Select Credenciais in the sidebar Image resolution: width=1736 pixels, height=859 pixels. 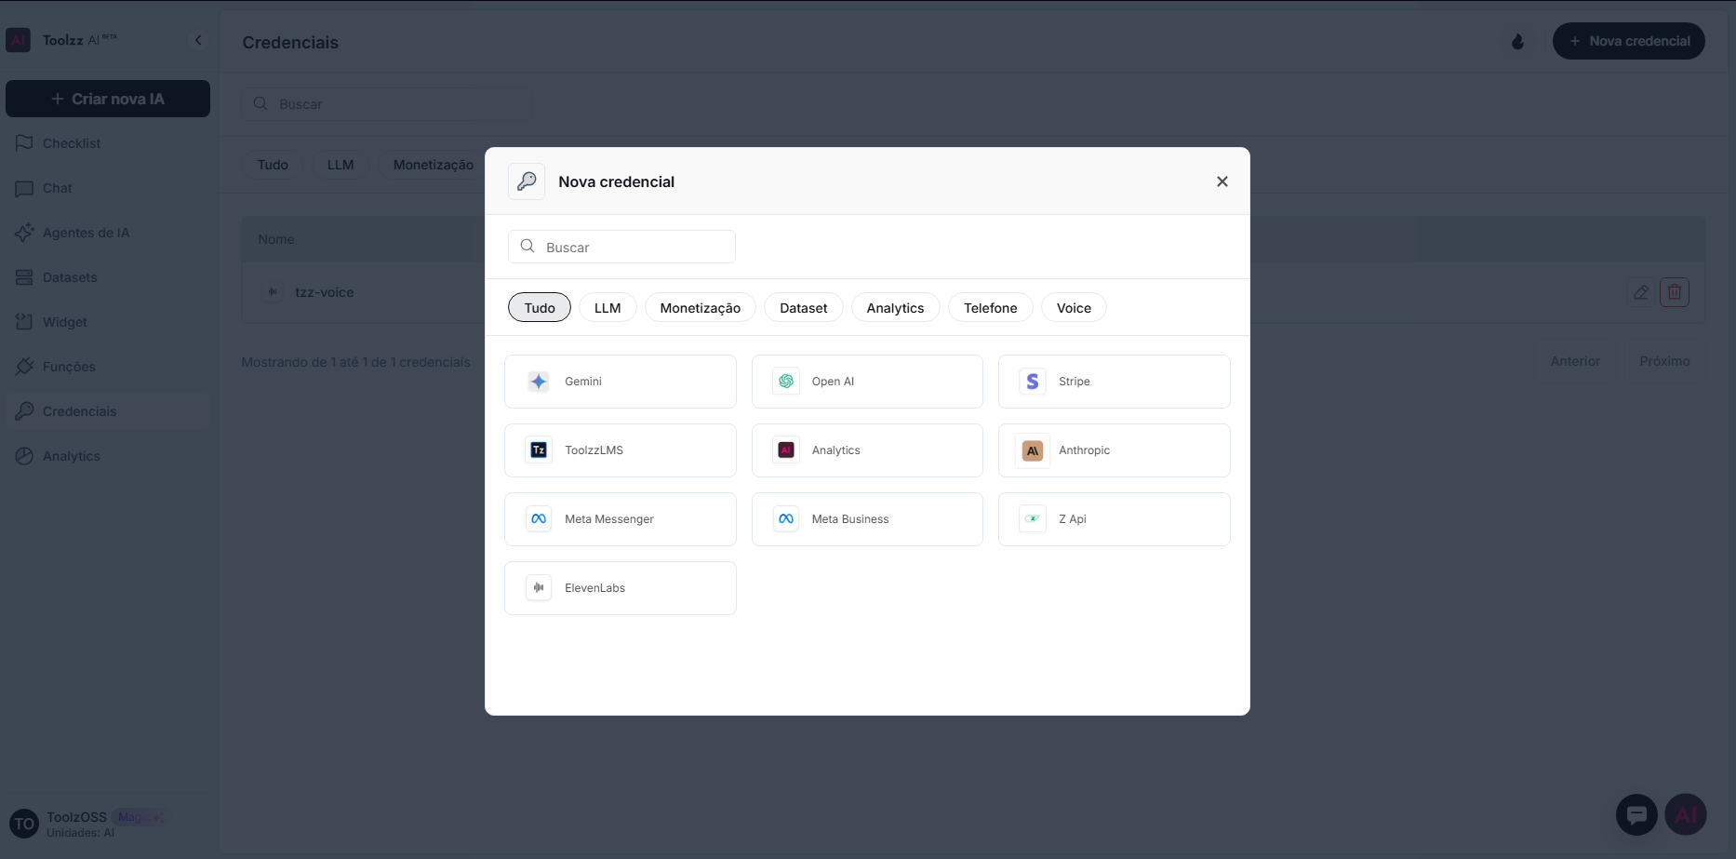click(x=108, y=411)
